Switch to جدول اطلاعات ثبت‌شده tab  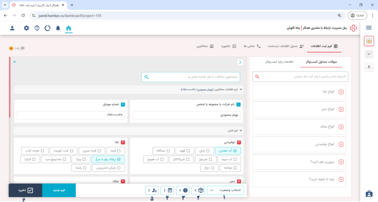286,46
